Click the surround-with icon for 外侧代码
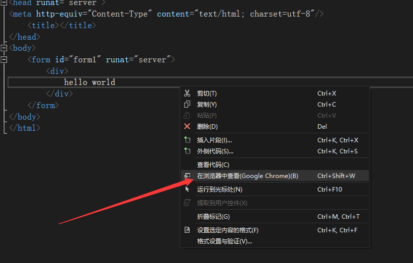 click(187, 151)
